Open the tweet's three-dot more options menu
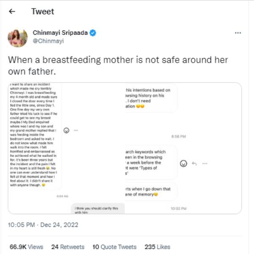This screenshot has width=254, height=254. (238, 33)
